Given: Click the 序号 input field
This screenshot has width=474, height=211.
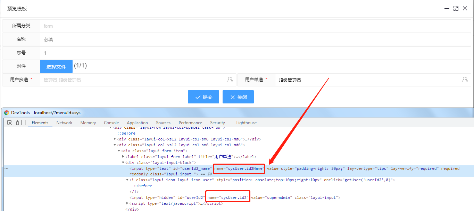Looking at the screenshot, I should click(x=256, y=53).
